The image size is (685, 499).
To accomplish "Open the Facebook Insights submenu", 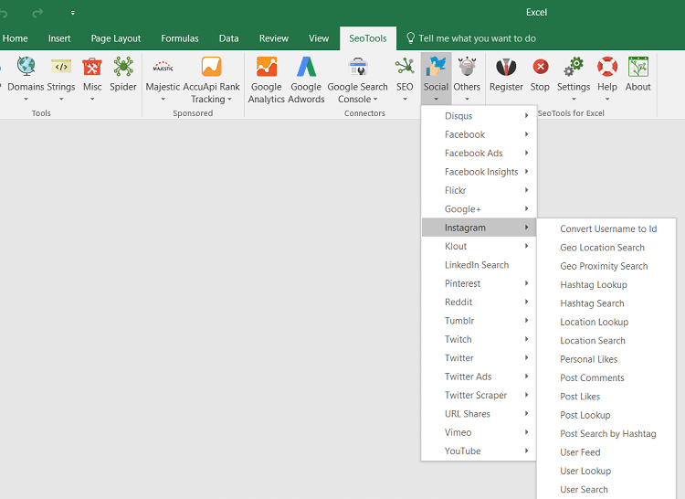I will (x=479, y=172).
